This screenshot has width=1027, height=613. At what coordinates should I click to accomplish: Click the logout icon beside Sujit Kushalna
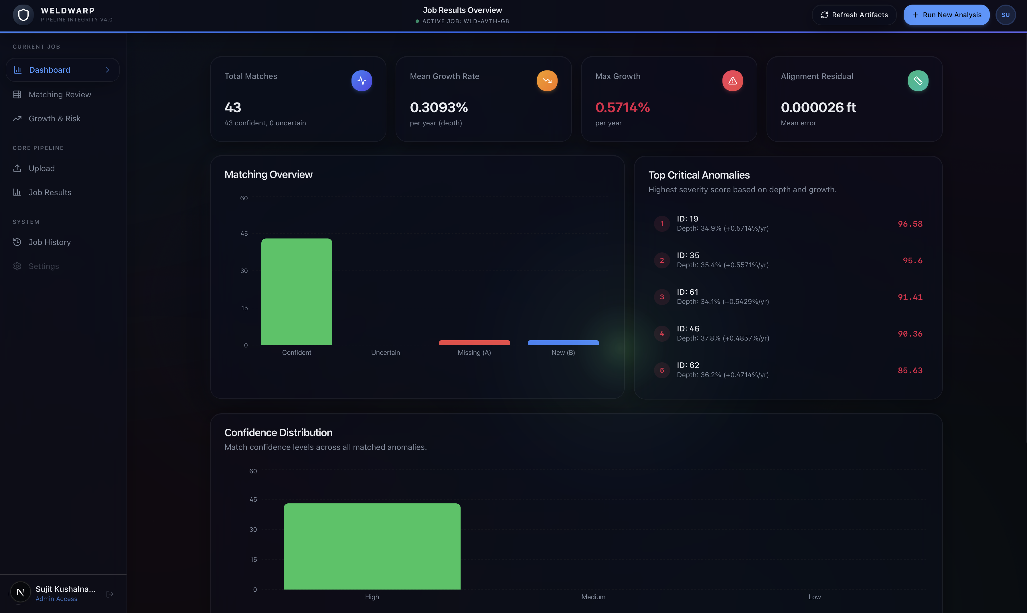[x=110, y=594]
